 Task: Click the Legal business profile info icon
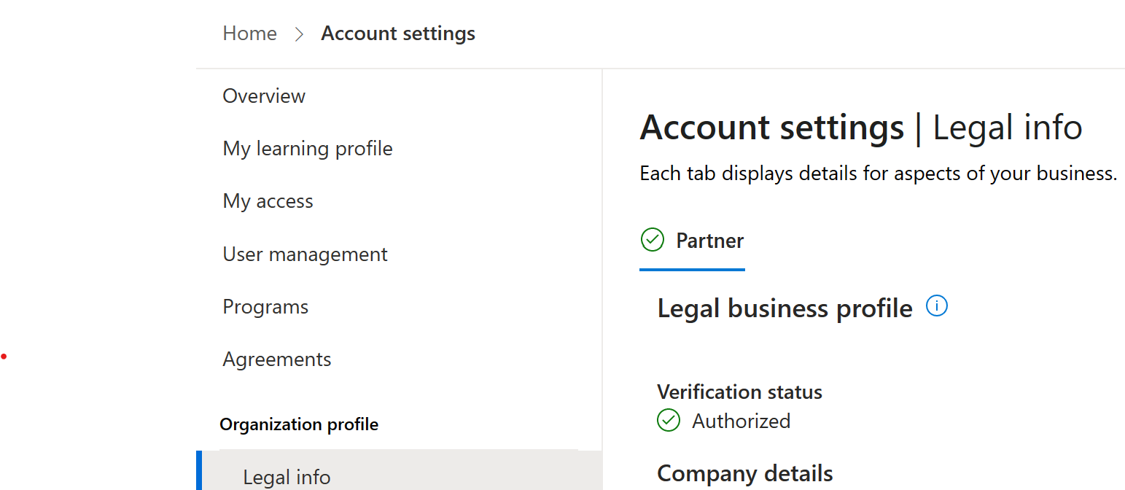coord(937,306)
